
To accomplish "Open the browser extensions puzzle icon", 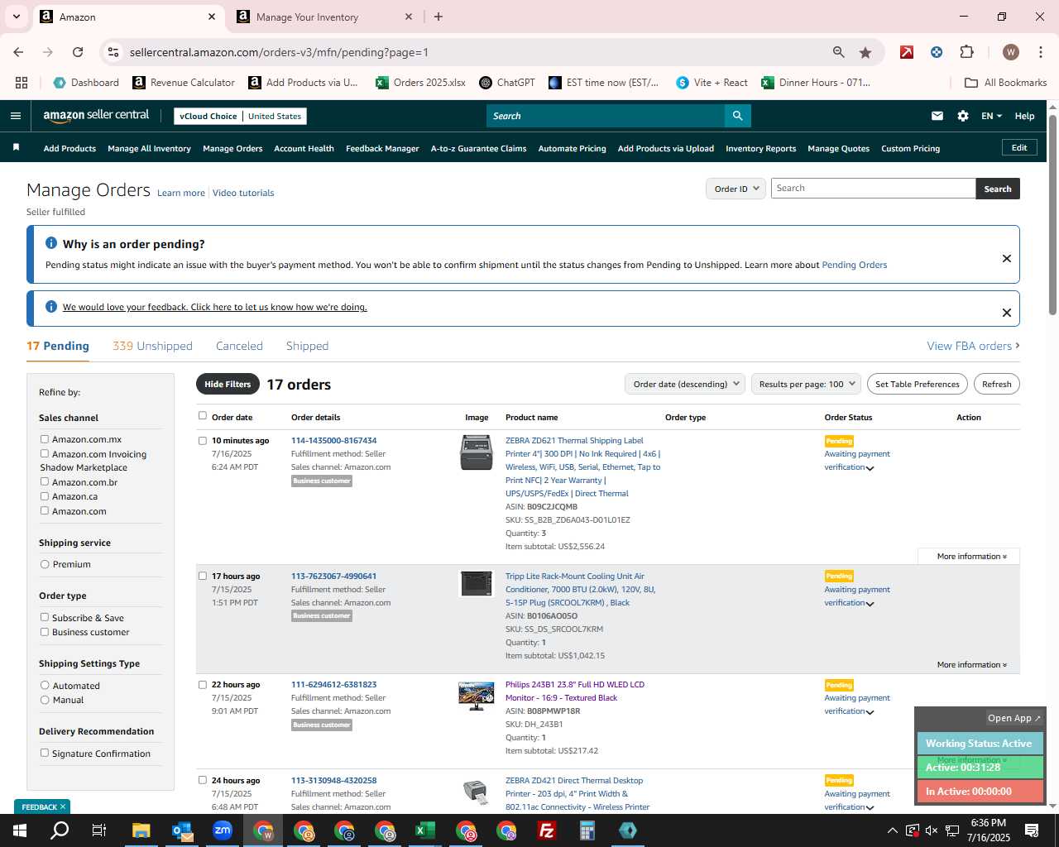I will [x=966, y=52].
